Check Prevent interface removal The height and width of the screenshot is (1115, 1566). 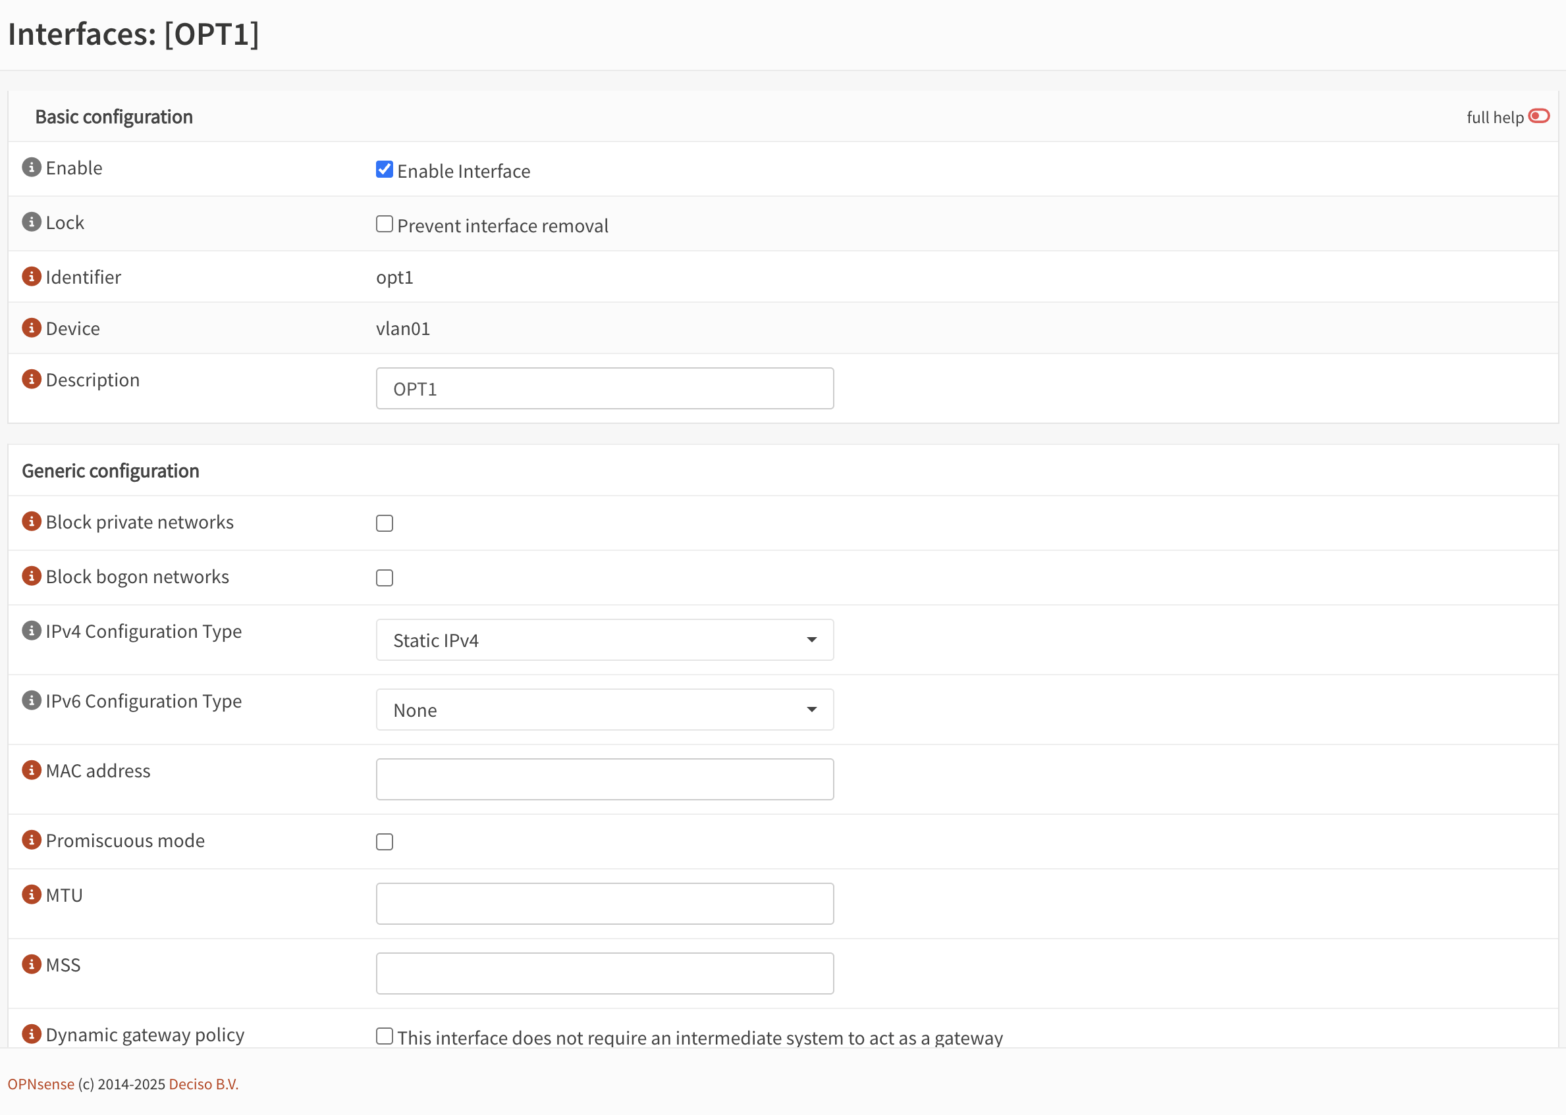[x=385, y=224]
